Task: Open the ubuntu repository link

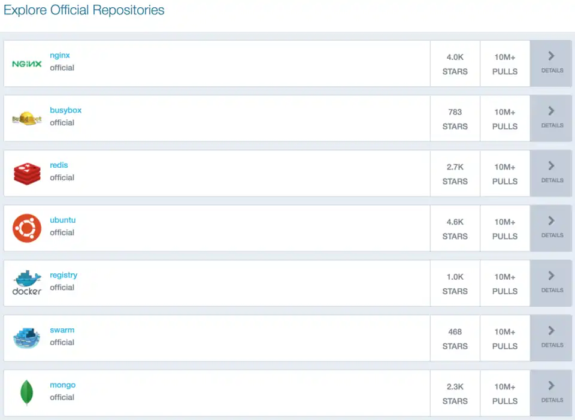Action: 62,220
